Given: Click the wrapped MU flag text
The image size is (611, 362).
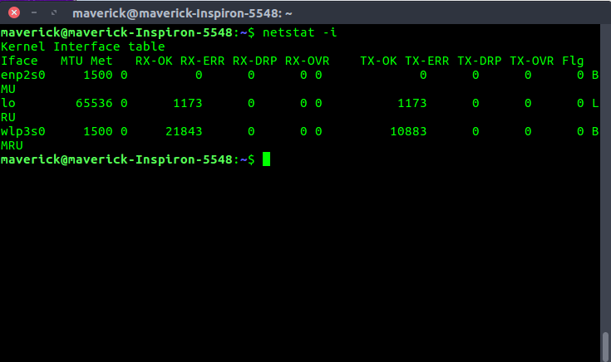Looking at the screenshot, I should (8, 90).
